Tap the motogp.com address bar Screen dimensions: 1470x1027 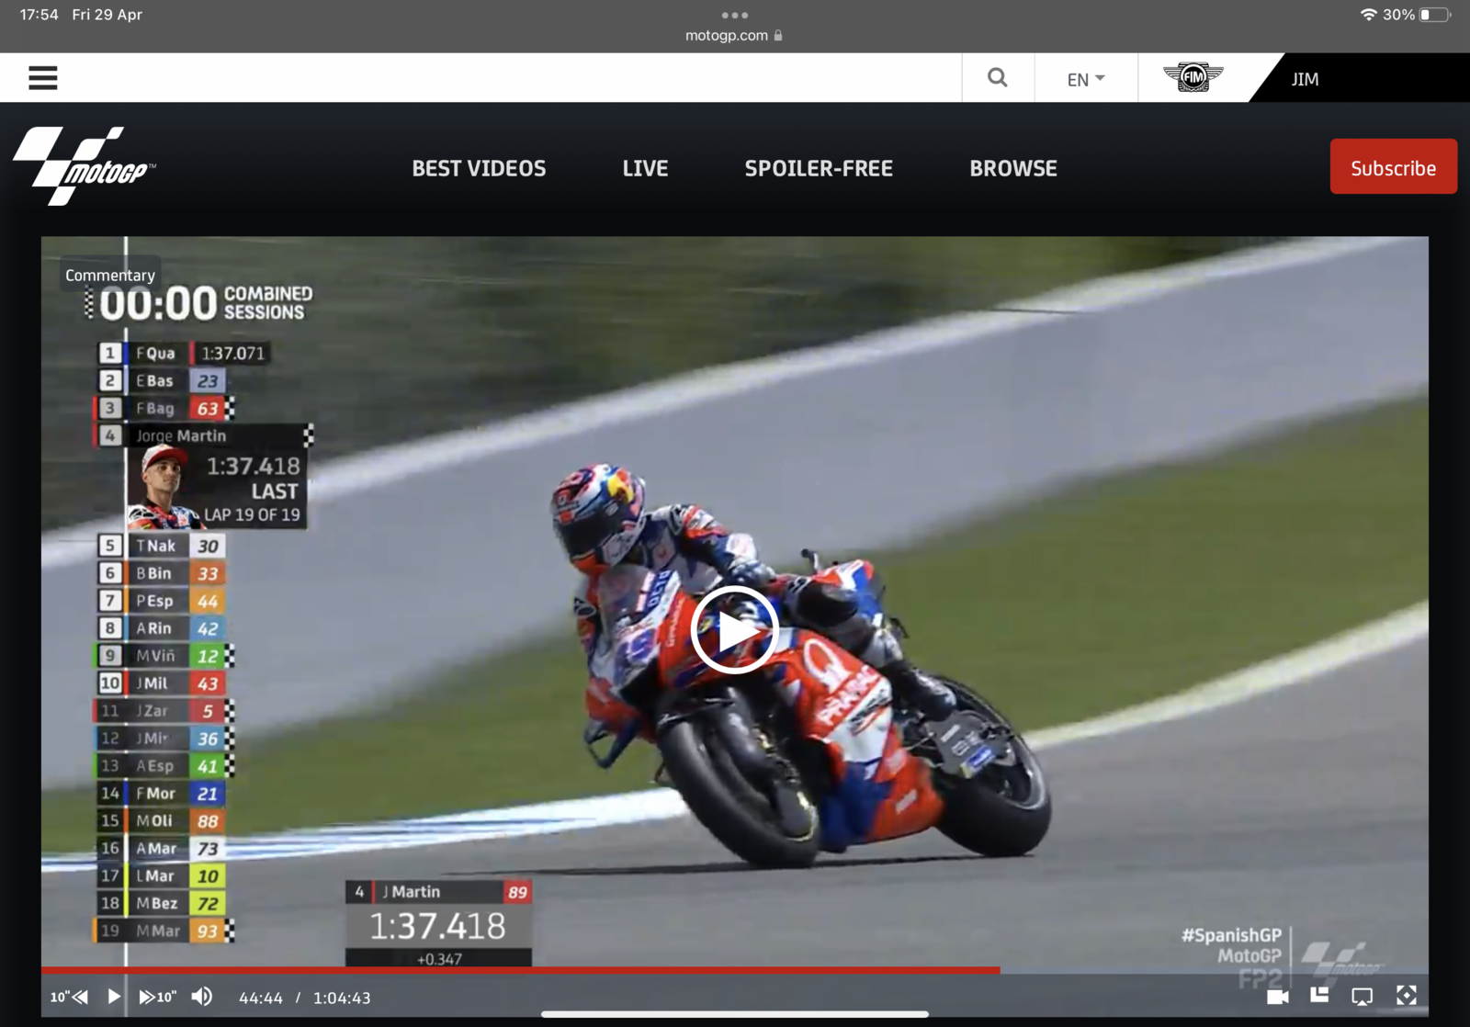734,35
